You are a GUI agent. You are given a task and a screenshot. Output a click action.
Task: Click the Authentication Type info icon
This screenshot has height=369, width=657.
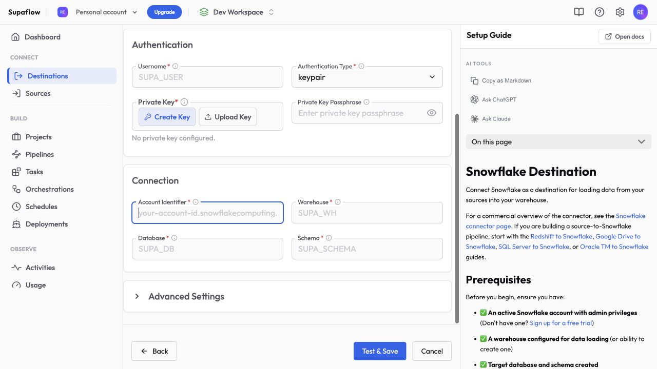click(361, 66)
